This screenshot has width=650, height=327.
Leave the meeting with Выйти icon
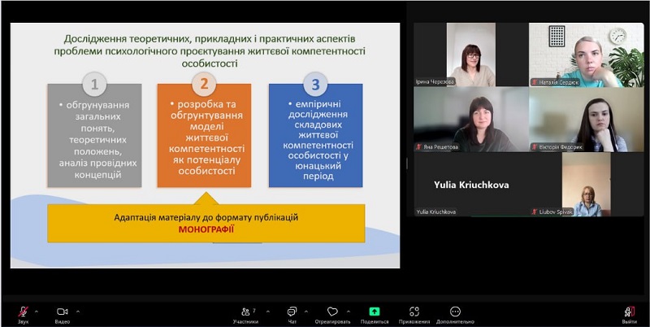630,312
